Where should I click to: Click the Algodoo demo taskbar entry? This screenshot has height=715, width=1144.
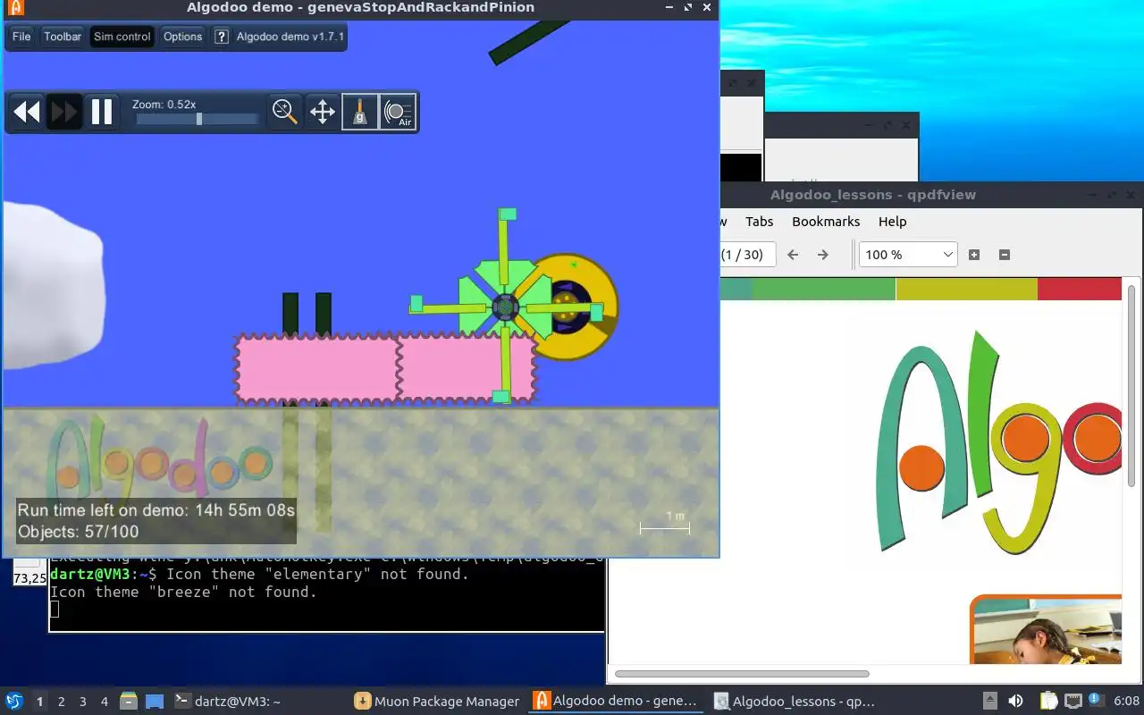[616, 702]
